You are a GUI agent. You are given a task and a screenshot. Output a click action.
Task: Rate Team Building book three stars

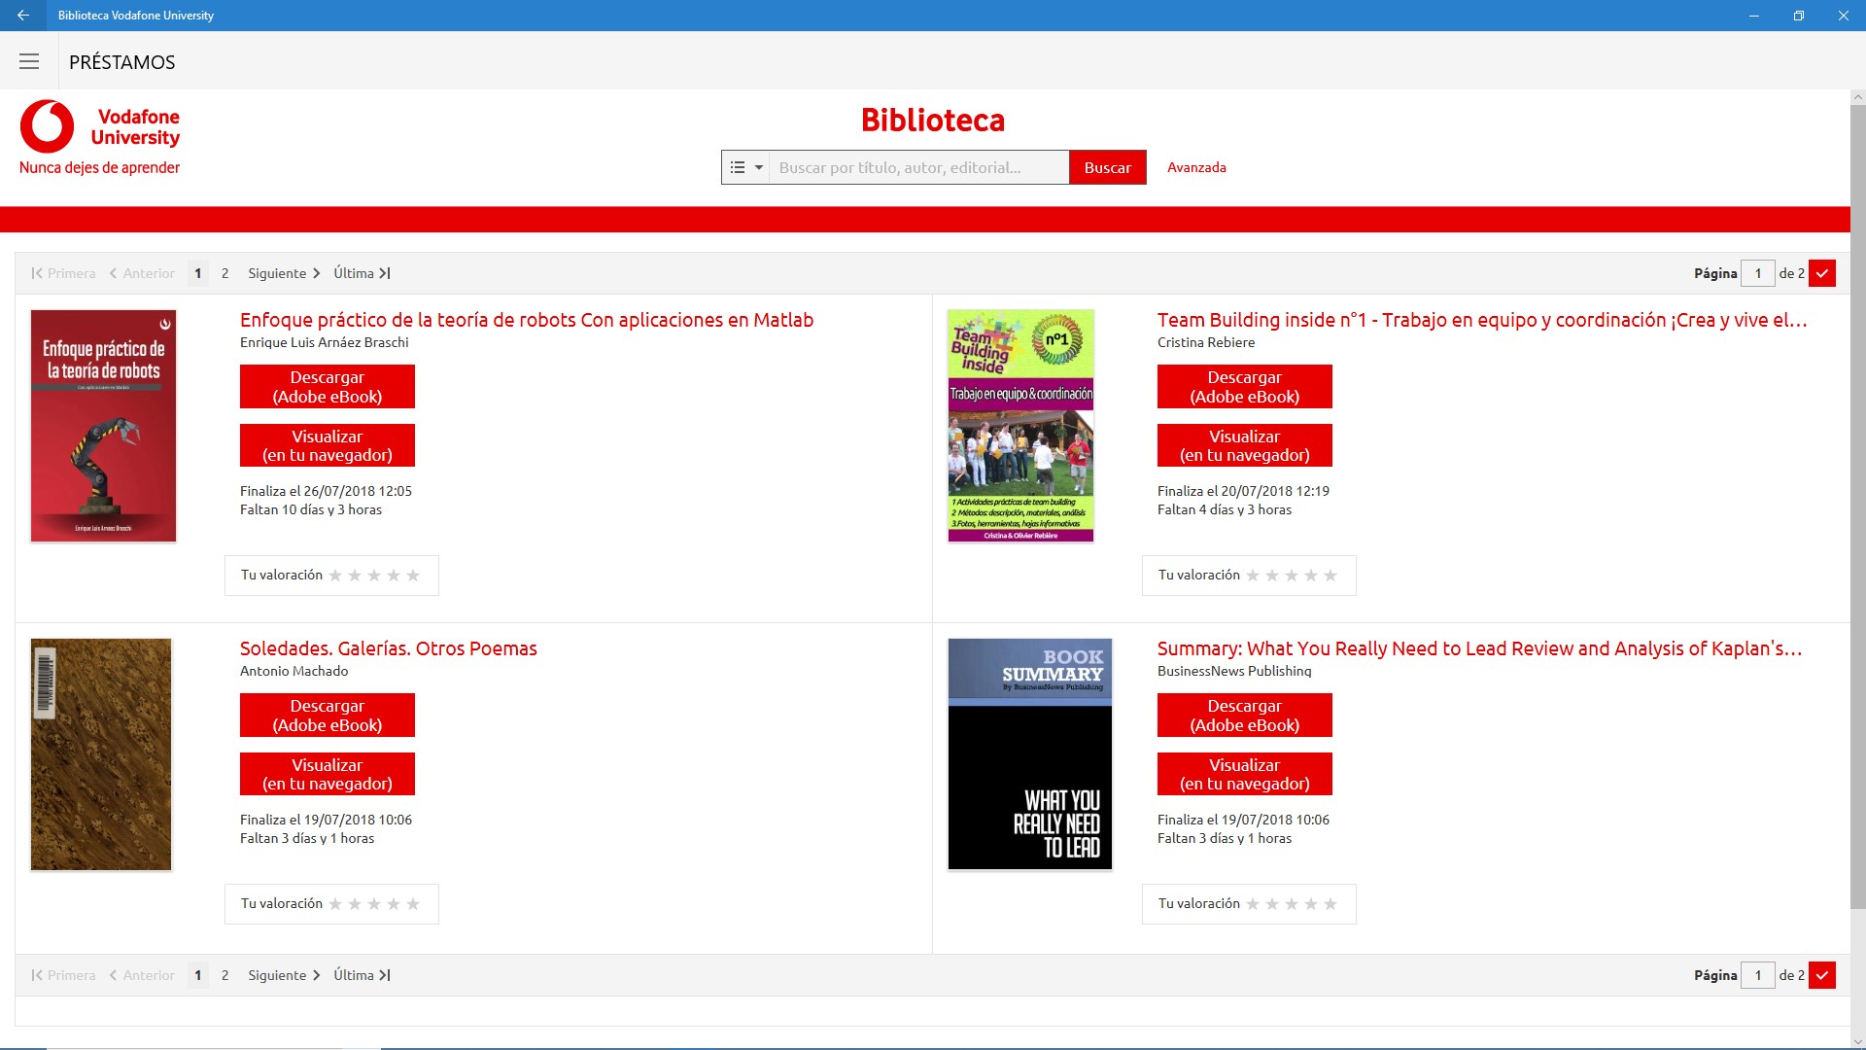click(1292, 576)
